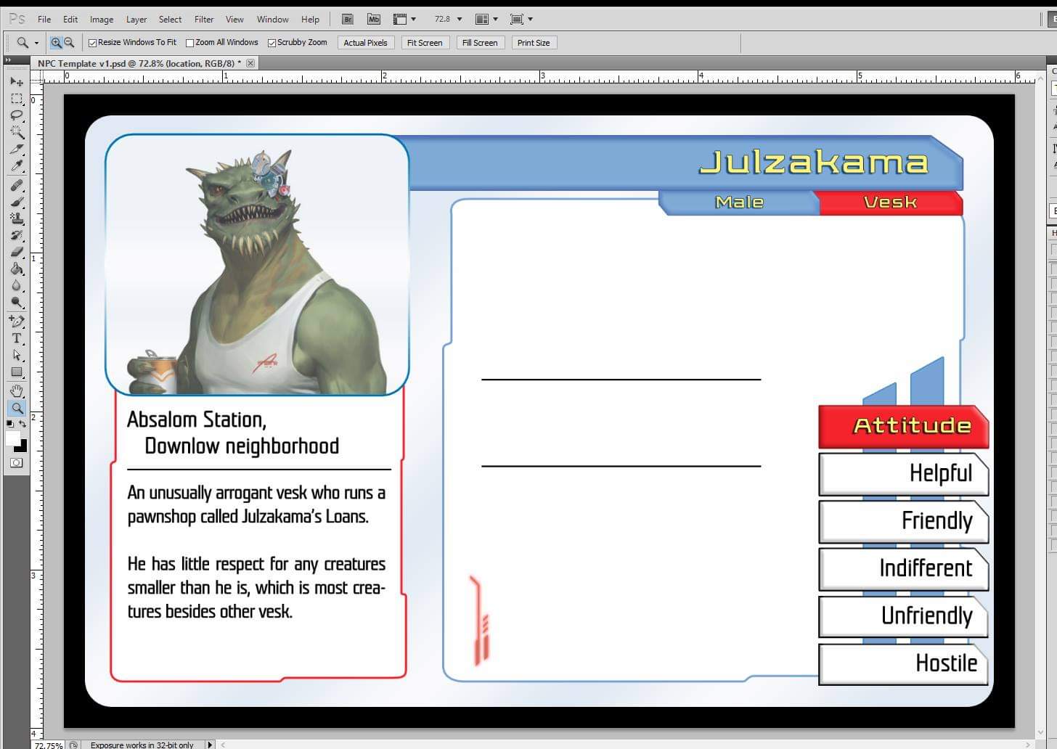This screenshot has width=1057, height=749.
Task: Open the Edit menu
Action: (70, 20)
